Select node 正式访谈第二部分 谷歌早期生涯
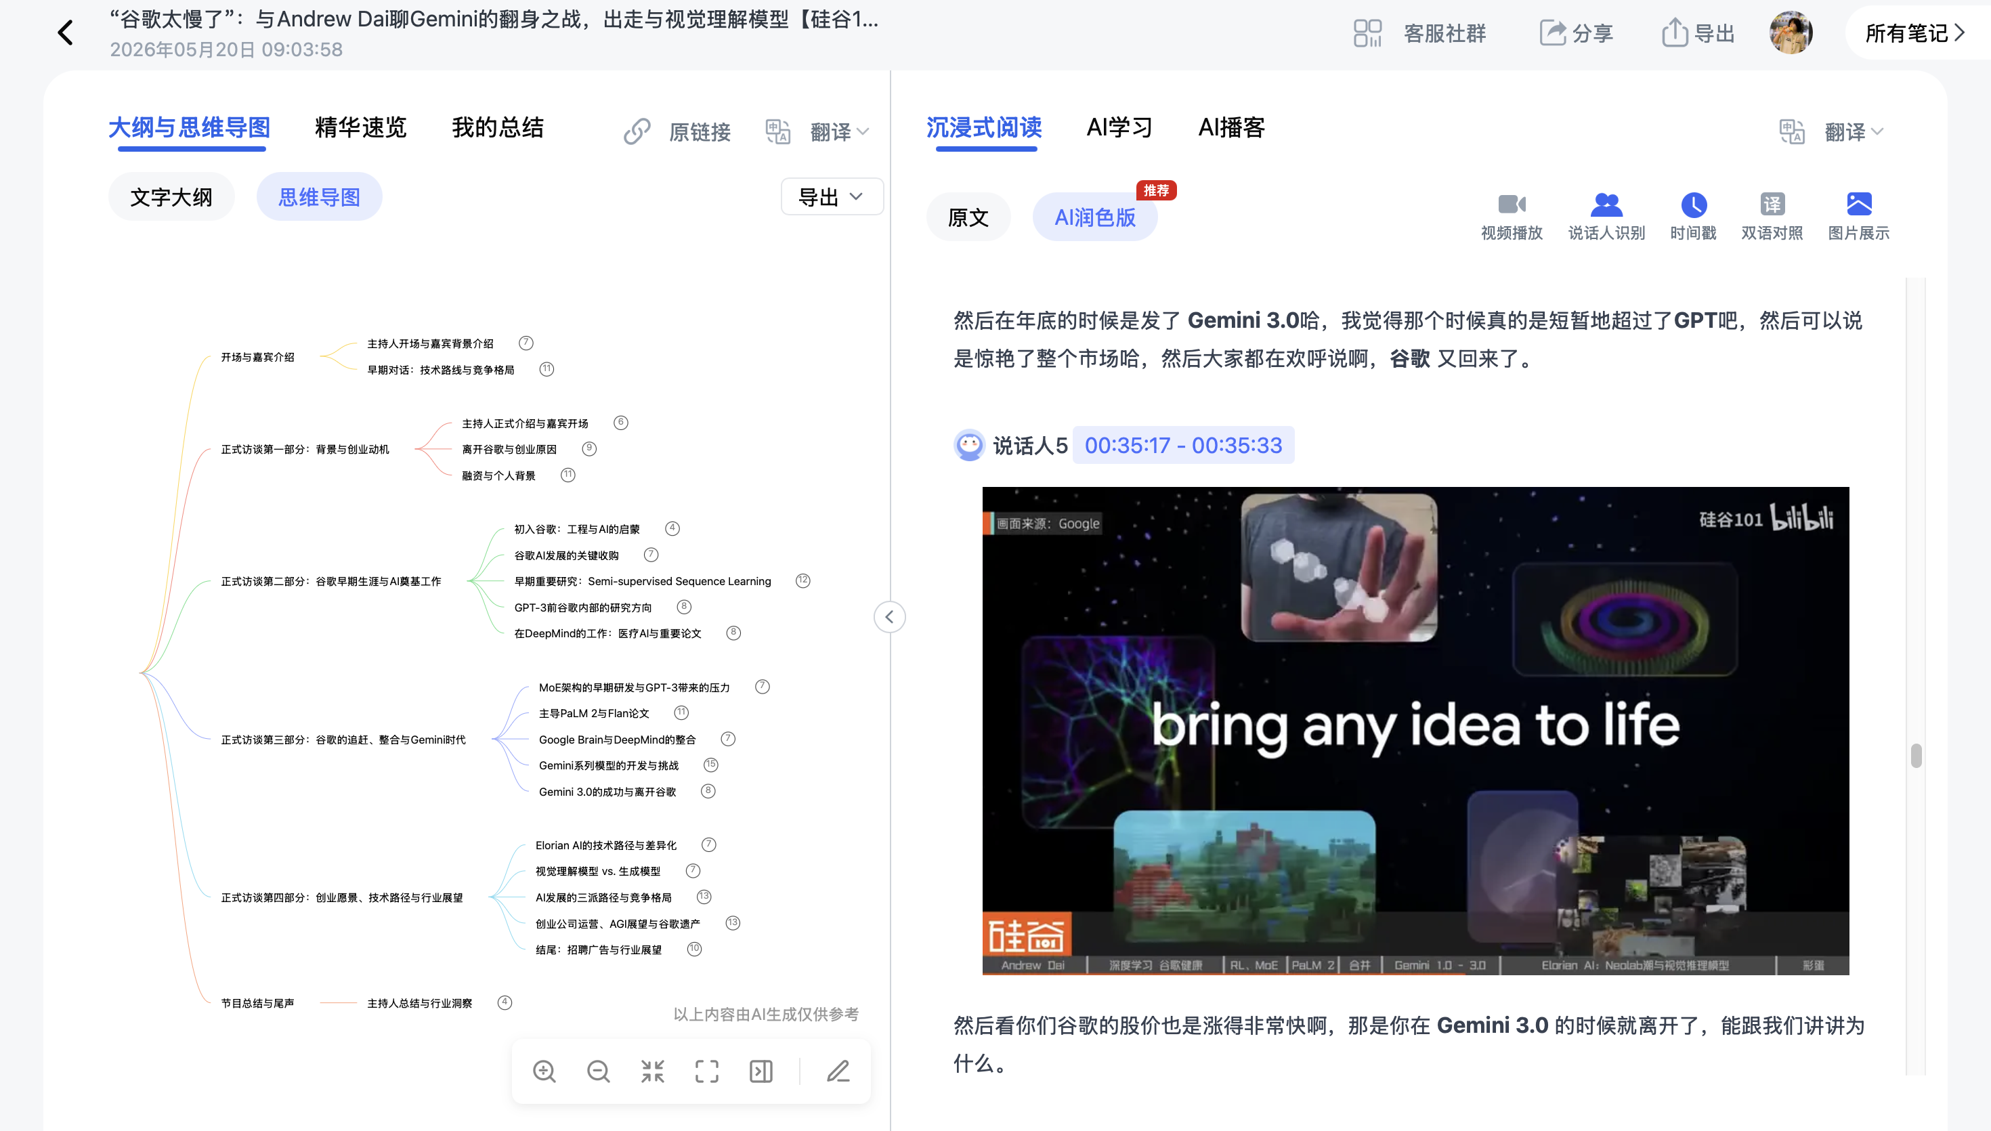Image resolution: width=1991 pixels, height=1131 pixels. tap(330, 581)
